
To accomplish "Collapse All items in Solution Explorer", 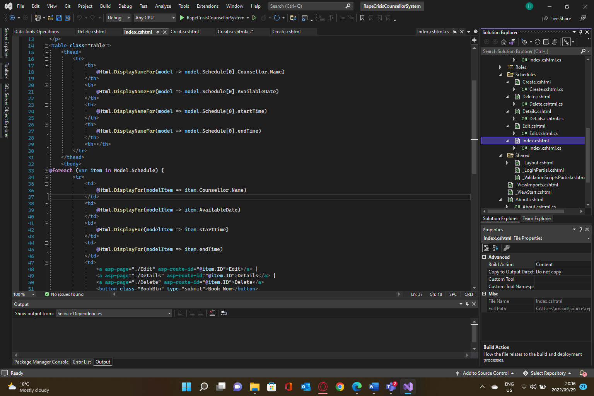I will click(x=546, y=42).
